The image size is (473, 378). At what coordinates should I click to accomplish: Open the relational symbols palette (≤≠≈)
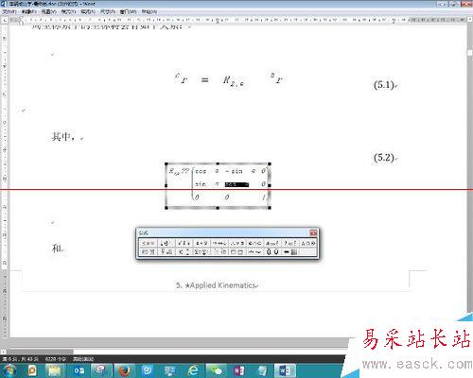click(148, 243)
